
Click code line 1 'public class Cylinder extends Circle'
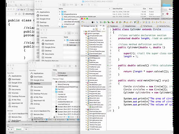(x=137, y=29)
